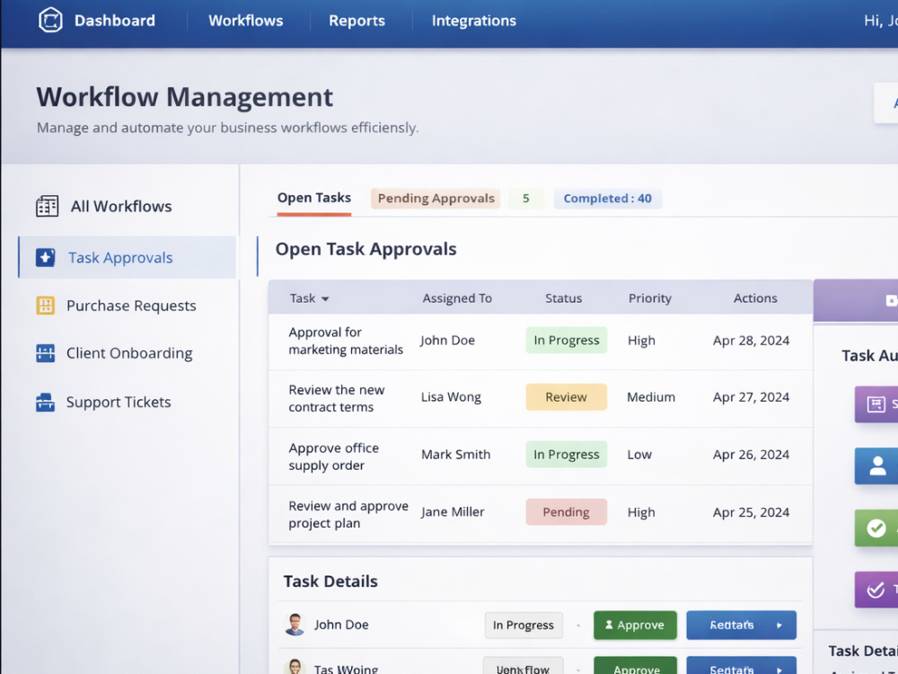Go to the Reports menu
The image size is (898, 674).
pyautogui.click(x=357, y=21)
